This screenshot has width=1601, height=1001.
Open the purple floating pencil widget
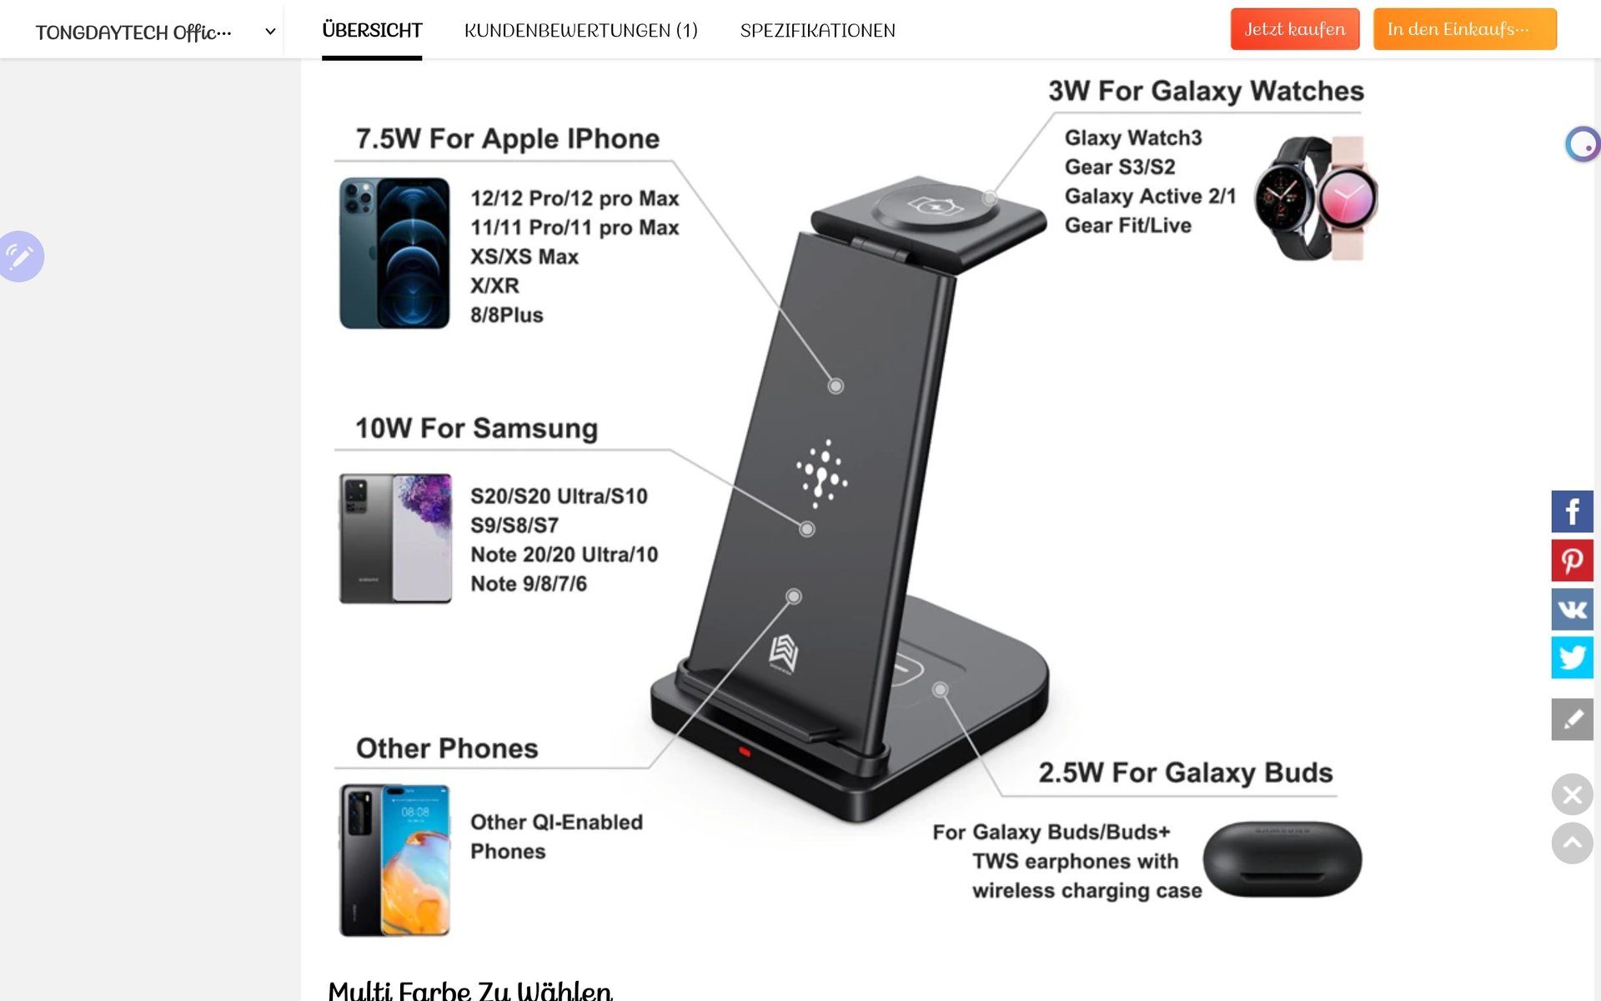20,256
